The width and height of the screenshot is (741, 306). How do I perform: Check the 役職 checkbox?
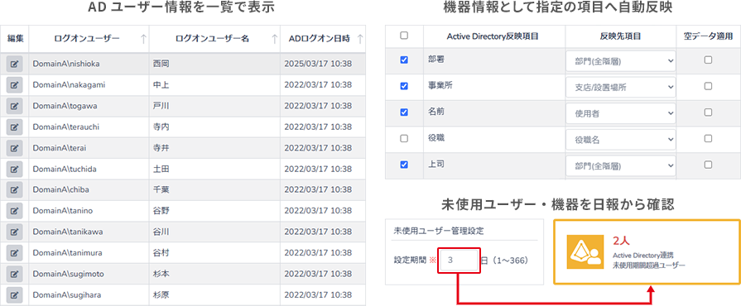pyautogui.click(x=404, y=139)
